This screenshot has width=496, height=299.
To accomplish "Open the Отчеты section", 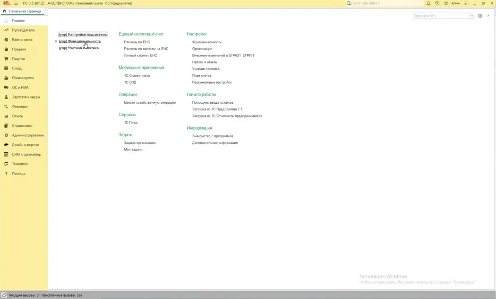I will [18, 116].
